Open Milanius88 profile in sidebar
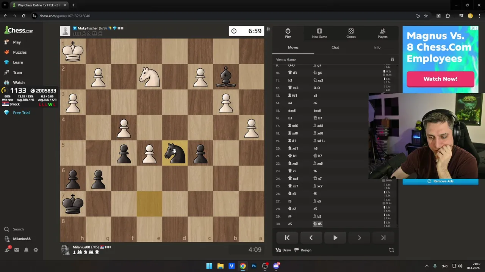The image size is (485, 272). (17, 239)
